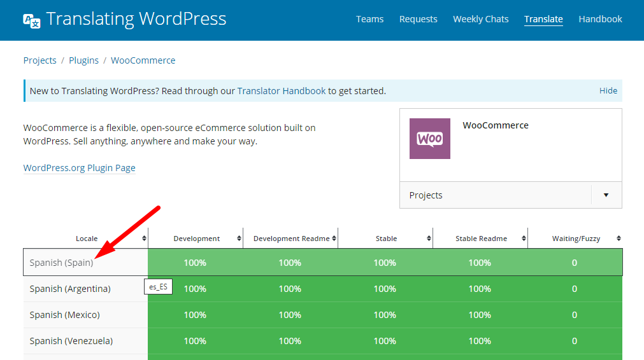
Task: Click Spanish (Mexico) Development 100% cell
Action: pos(195,315)
